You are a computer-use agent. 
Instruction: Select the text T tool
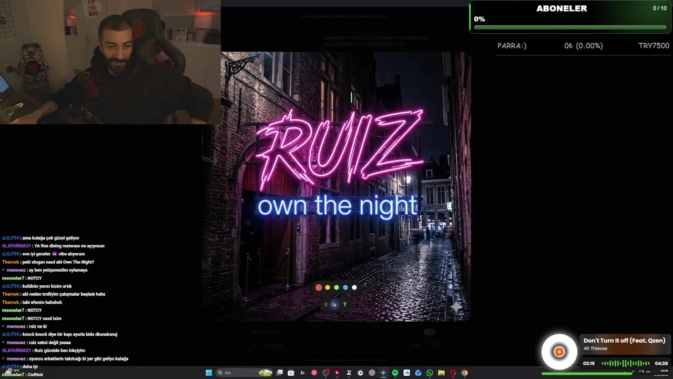click(x=345, y=304)
